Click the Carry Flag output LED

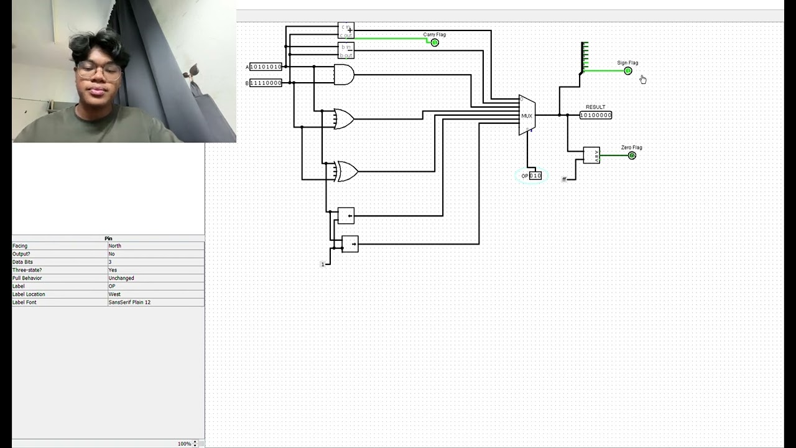(x=435, y=42)
